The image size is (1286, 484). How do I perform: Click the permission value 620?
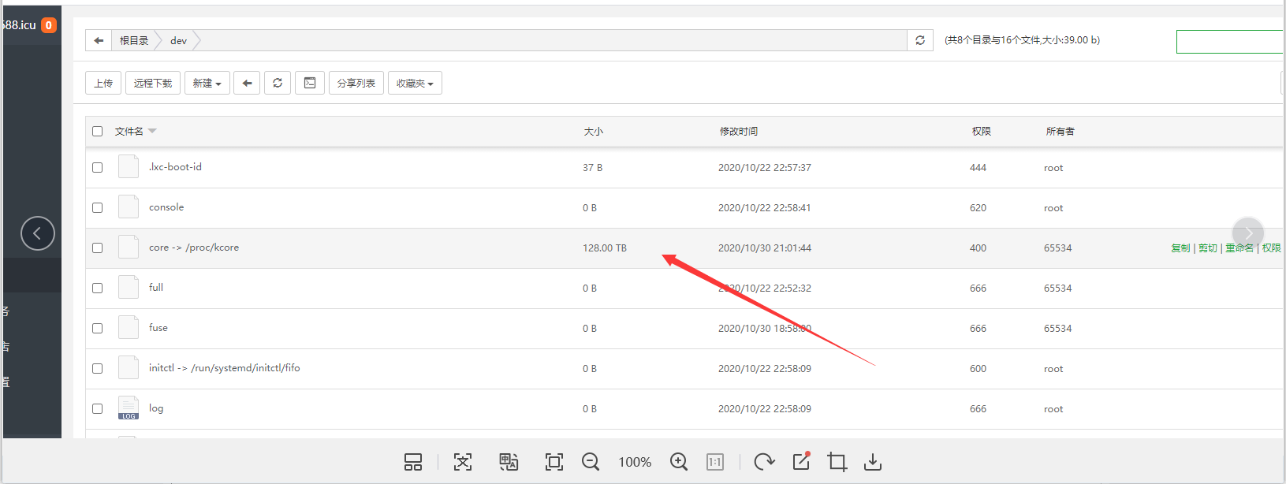(x=978, y=208)
